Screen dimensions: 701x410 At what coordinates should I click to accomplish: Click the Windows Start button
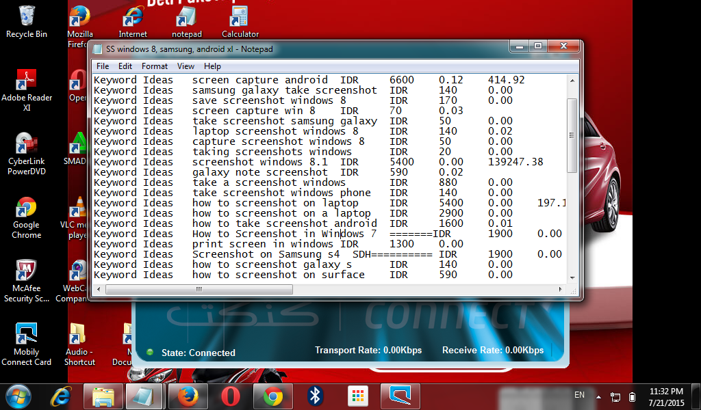tap(17, 396)
